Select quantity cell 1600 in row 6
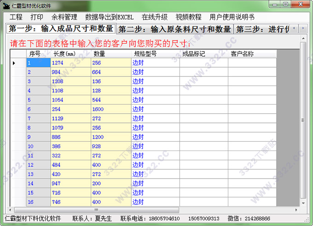This screenshot has height=226, width=313. pyautogui.click(x=111, y=109)
